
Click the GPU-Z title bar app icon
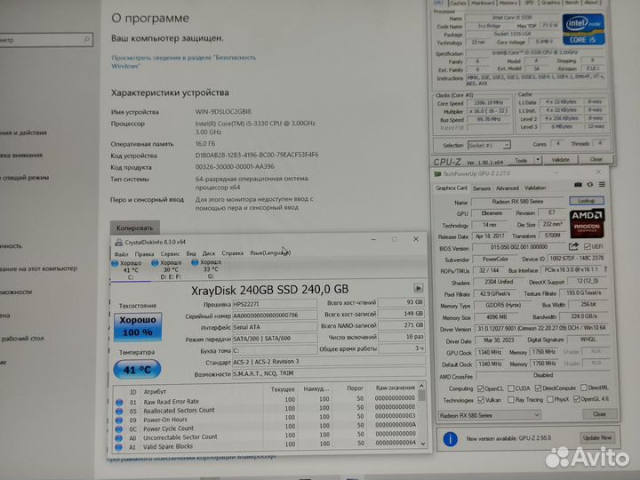437,174
